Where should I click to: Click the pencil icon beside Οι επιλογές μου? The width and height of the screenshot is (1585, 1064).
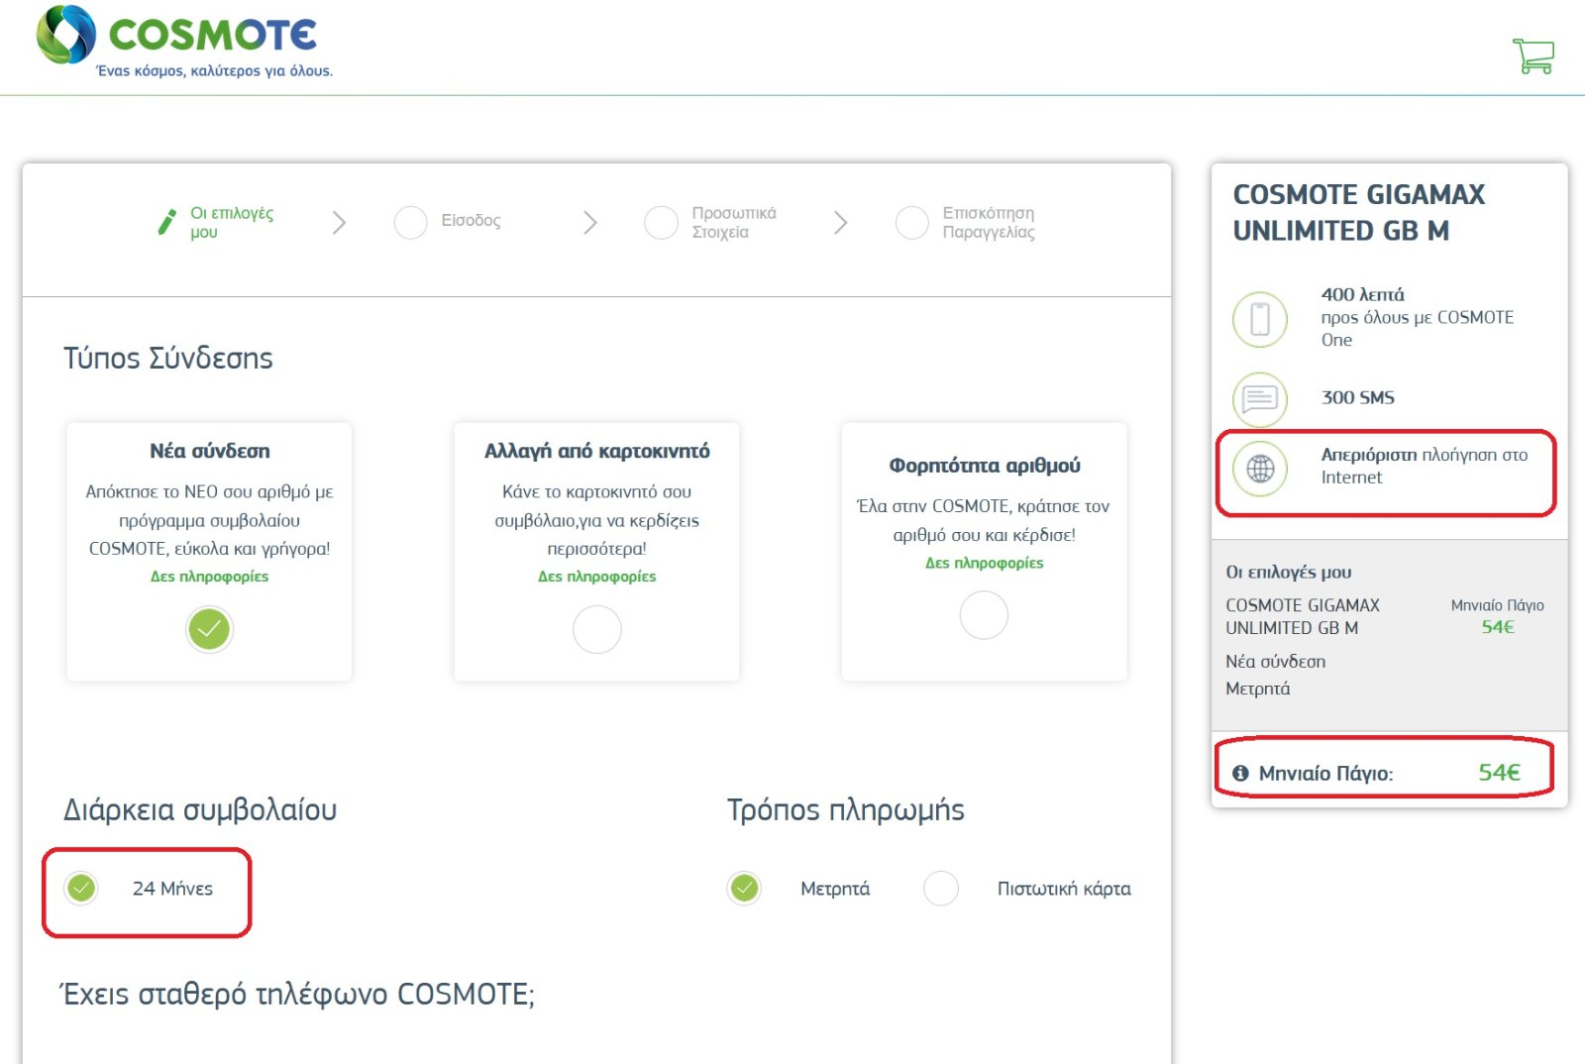[166, 222]
